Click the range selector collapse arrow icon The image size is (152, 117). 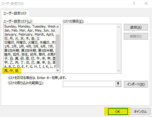click(118, 84)
